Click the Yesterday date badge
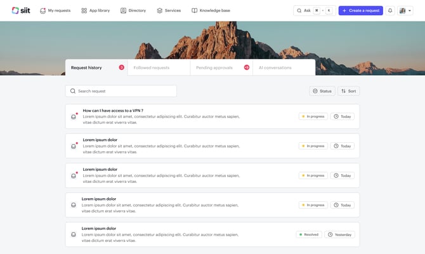 coord(339,234)
